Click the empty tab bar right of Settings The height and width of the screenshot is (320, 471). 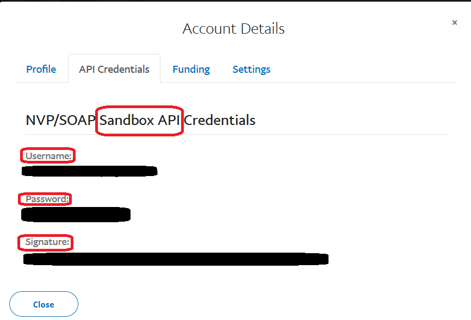pyautogui.click(x=364, y=69)
